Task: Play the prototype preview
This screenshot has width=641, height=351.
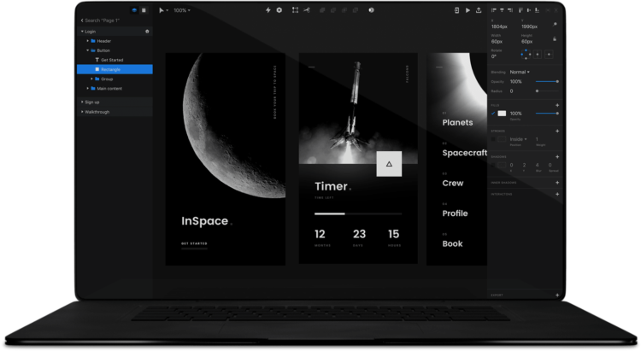Action: [x=468, y=10]
